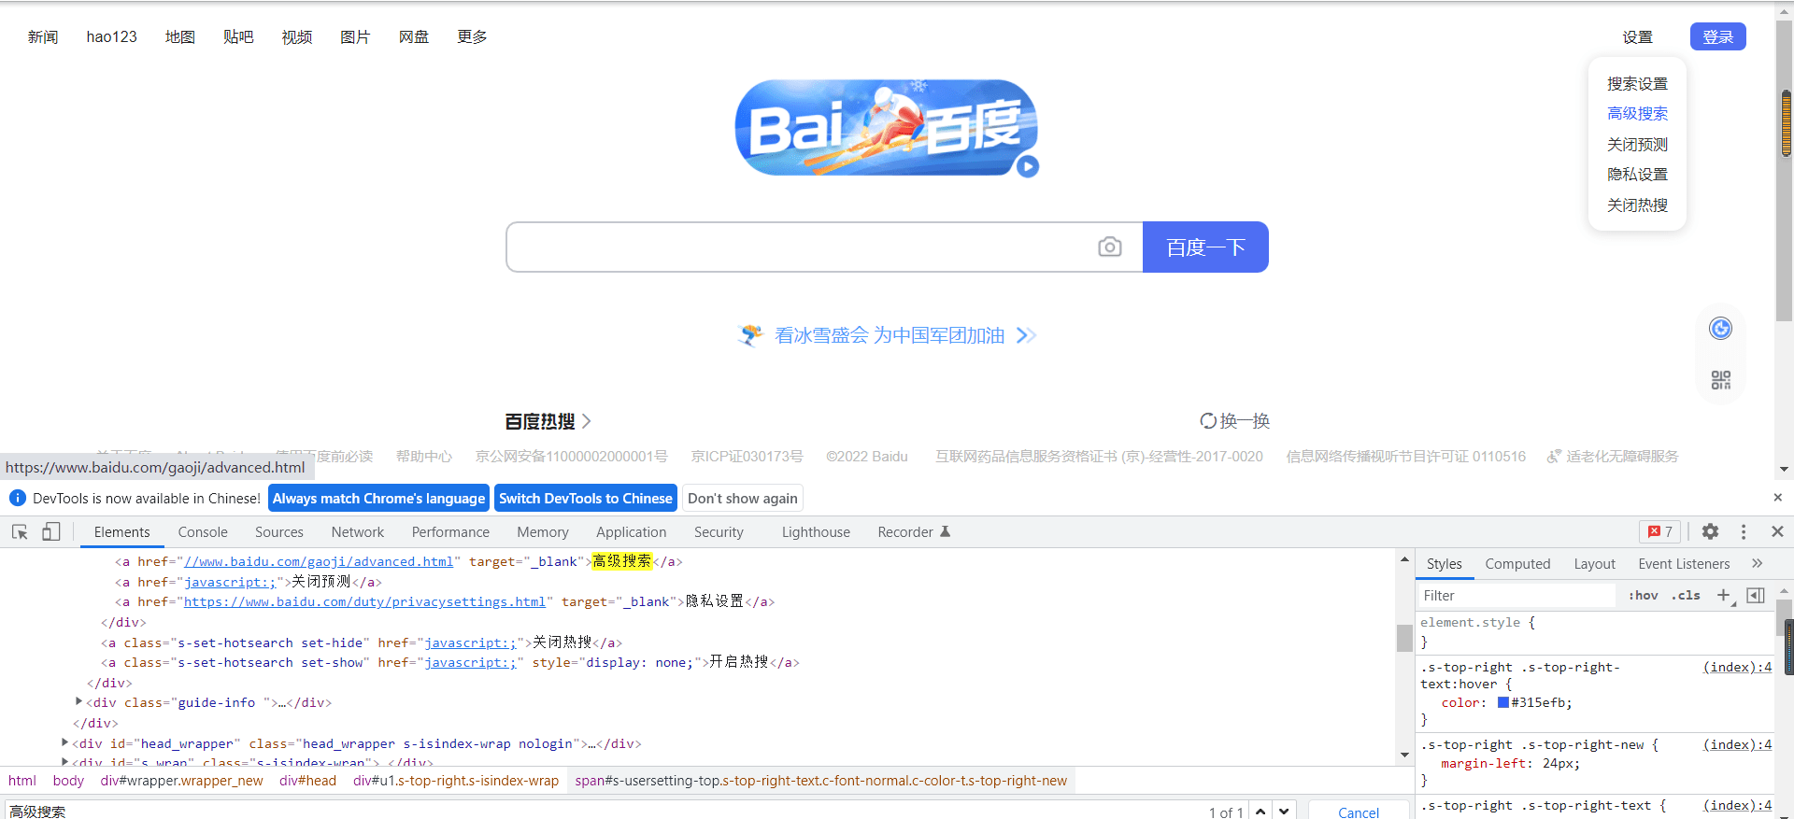
Task: Switch to the Console tab
Action: (x=203, y=531)
